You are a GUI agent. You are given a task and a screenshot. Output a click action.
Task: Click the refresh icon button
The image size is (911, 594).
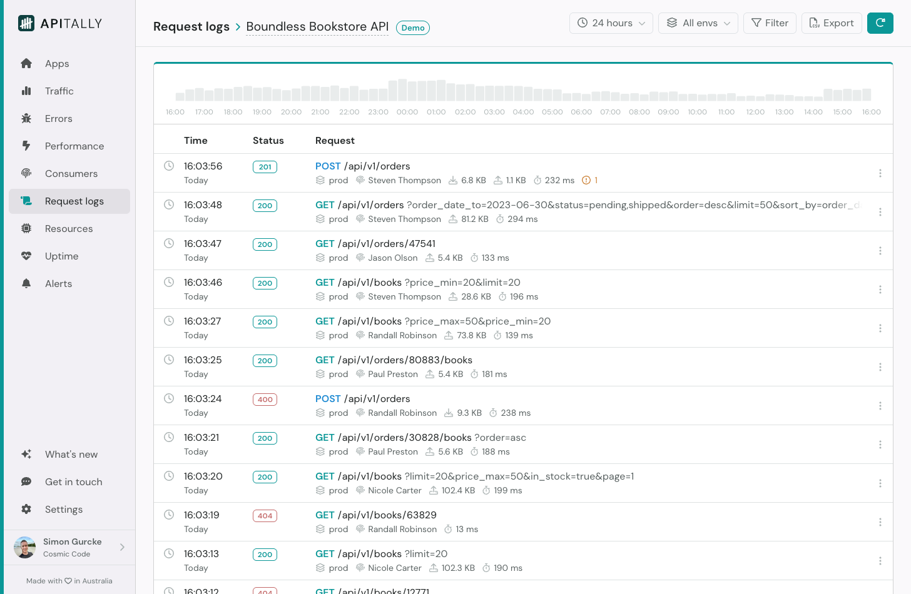click(x=880, y=23)
